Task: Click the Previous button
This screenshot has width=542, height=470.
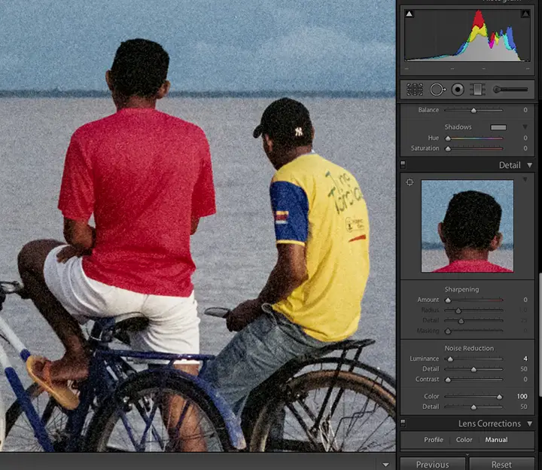Action: (432, 464)
